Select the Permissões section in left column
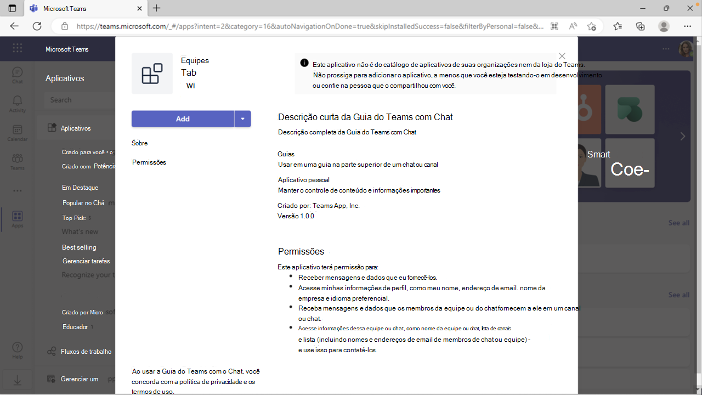Viewport: 702px width, 395px height. pyautogui.click(x=149, y=162)
